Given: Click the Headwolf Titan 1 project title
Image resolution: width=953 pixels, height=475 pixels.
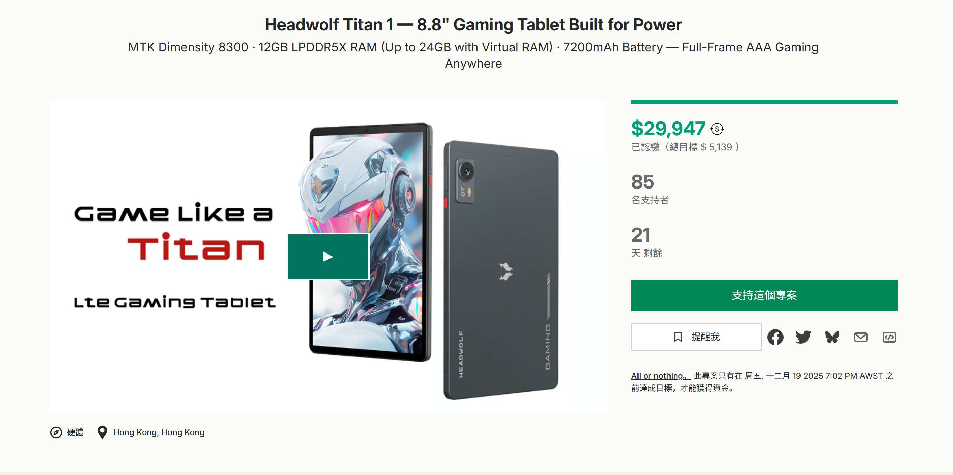Looking at the screenshot, I should pos(473,25).
